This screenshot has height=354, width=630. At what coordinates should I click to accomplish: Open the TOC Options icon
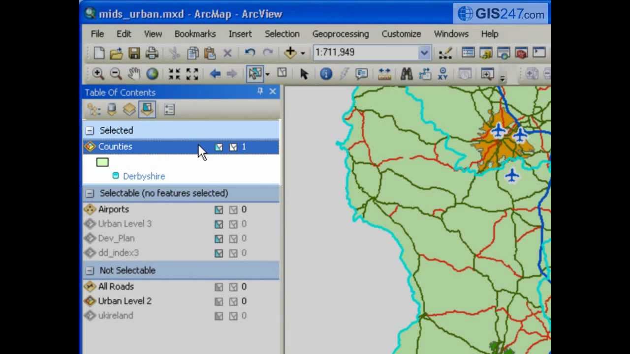(x=169, y=110)
